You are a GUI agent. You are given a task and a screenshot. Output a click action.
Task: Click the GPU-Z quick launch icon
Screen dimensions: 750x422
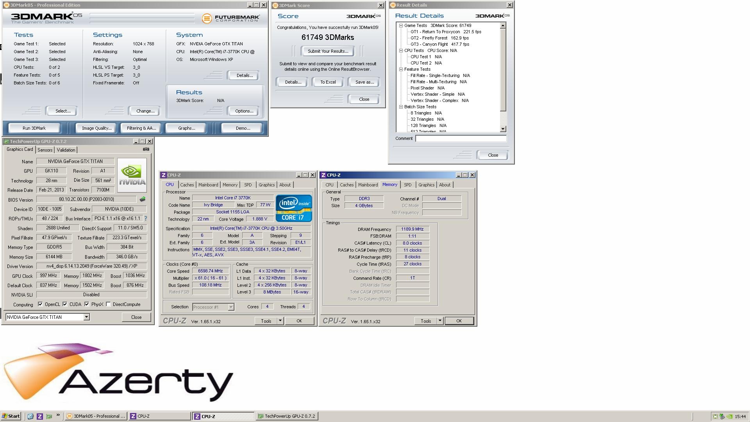(49, 416)
